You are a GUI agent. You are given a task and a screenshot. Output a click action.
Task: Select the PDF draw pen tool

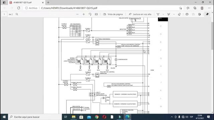coord(158,14)
